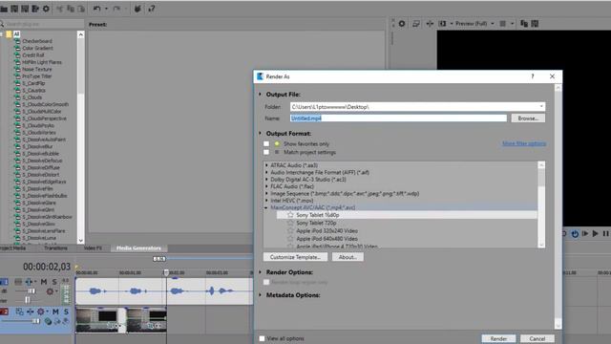The width and height of the screenshot is (611, 344).
Task: Open the Undo history dropdown arrow
Action: 106,9
